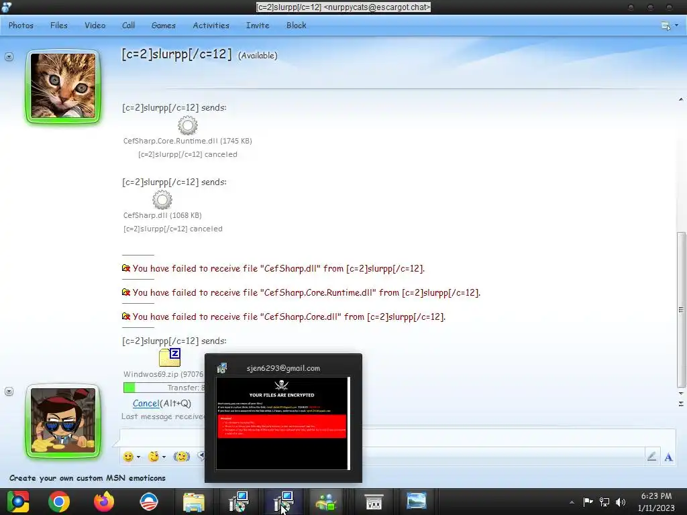687x515 pixels.
Task: Click the conversation scroll-up arrow
Action: (x=681, y=100)
